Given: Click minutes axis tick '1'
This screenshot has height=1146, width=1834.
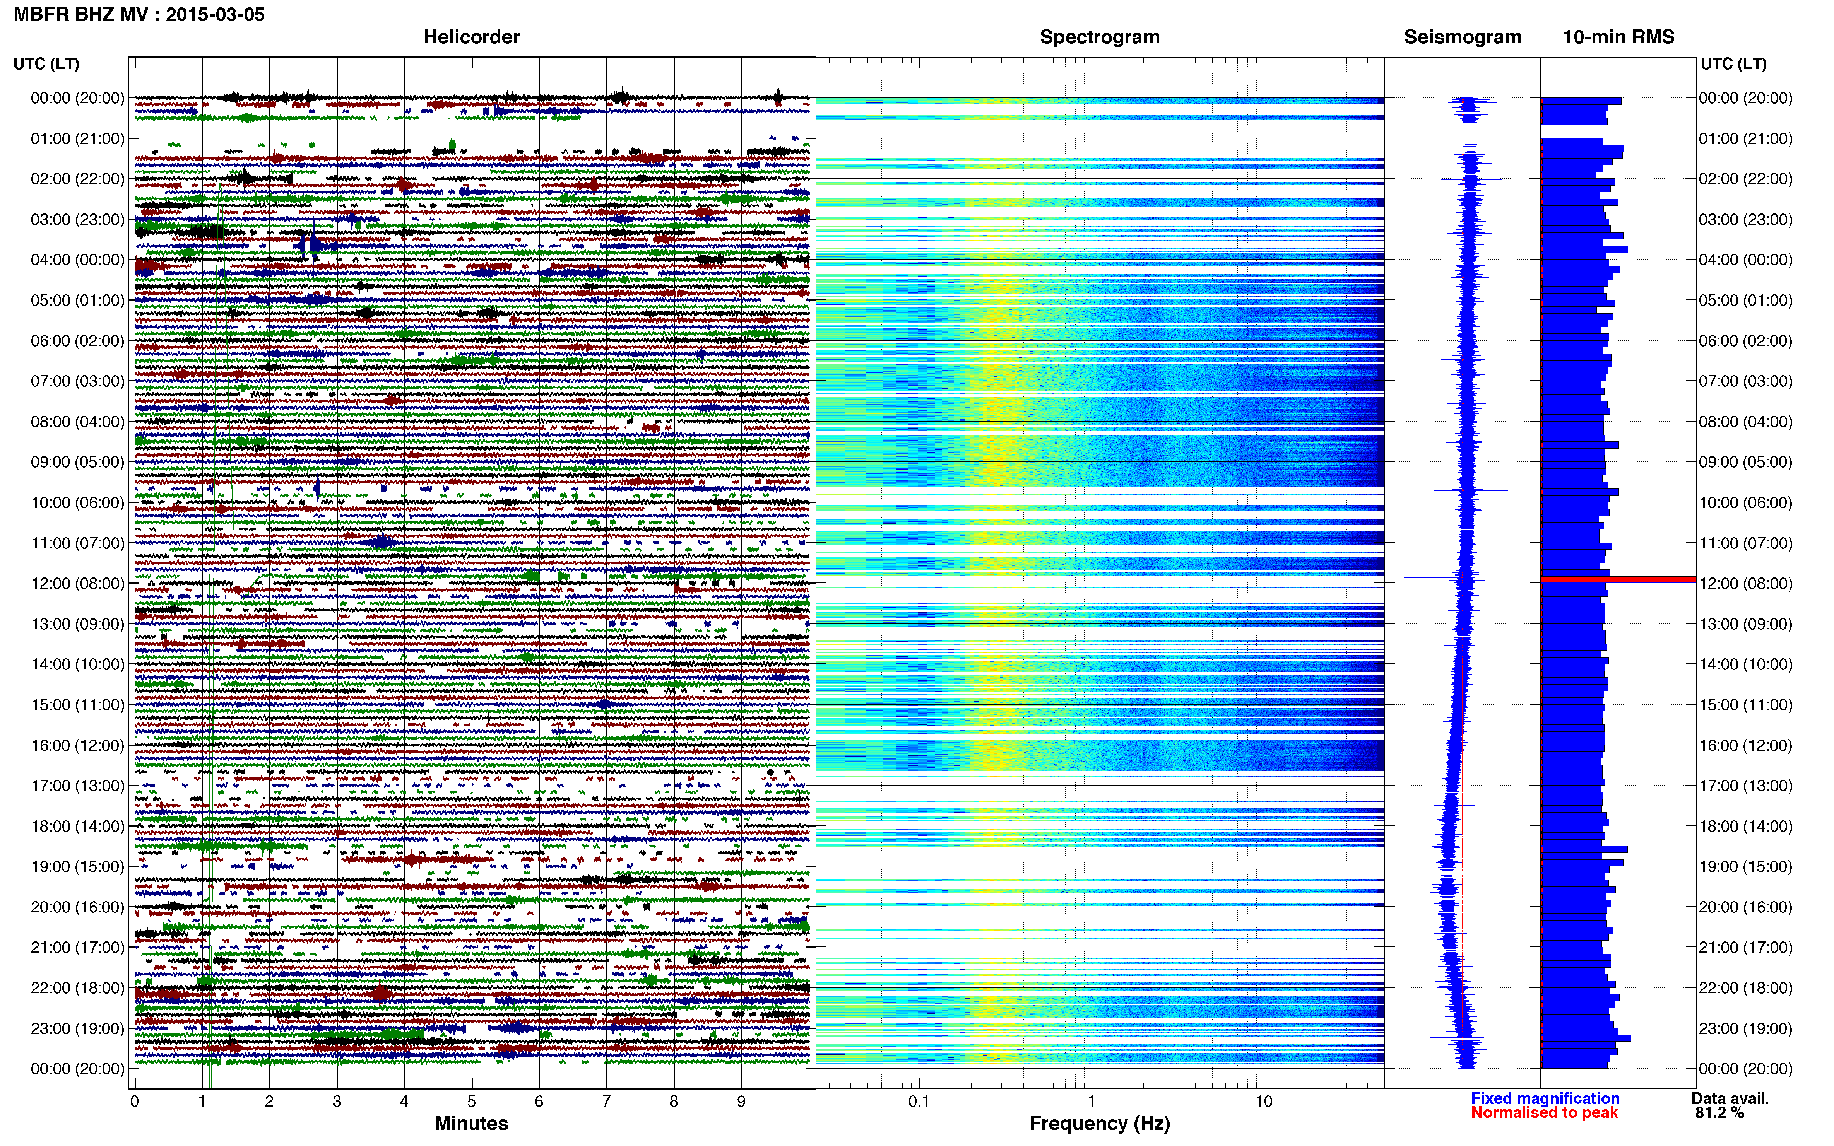Looking at the screenshot, I should tap(202, 1102).
